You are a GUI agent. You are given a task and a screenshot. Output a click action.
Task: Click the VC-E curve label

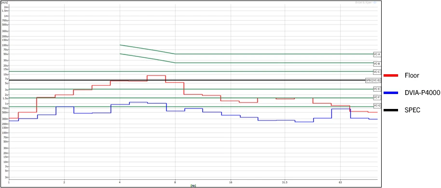pyautogui.click(x=377, y=89)
